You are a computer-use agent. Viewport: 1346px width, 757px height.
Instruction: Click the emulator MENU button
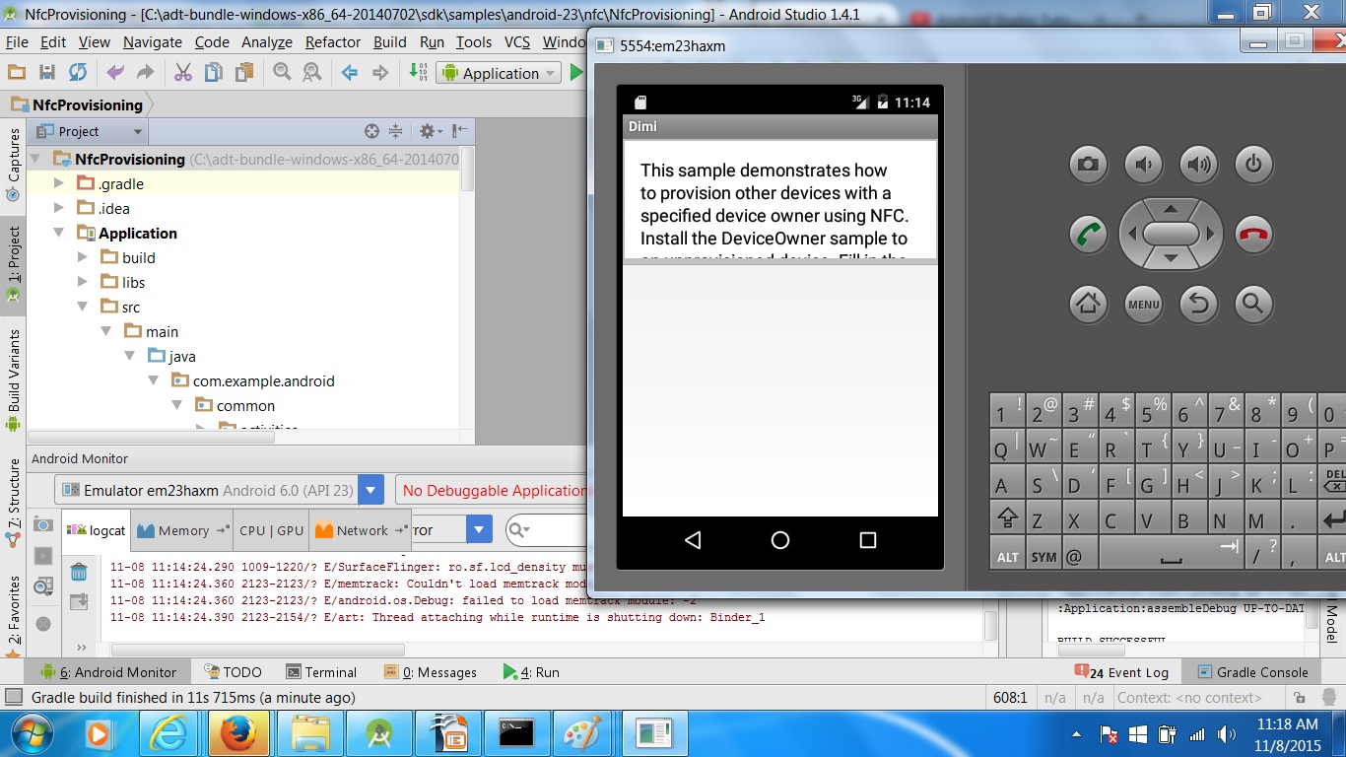pos(1144,304)
